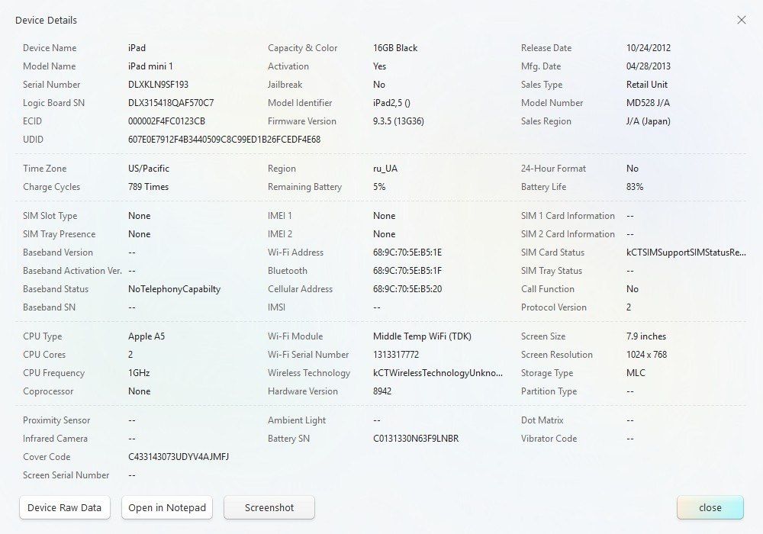Select serial number DLXKLN9SF193
The width and height of the screenshot is (763, 534).
pyautogui.click(x=158, y=85)
